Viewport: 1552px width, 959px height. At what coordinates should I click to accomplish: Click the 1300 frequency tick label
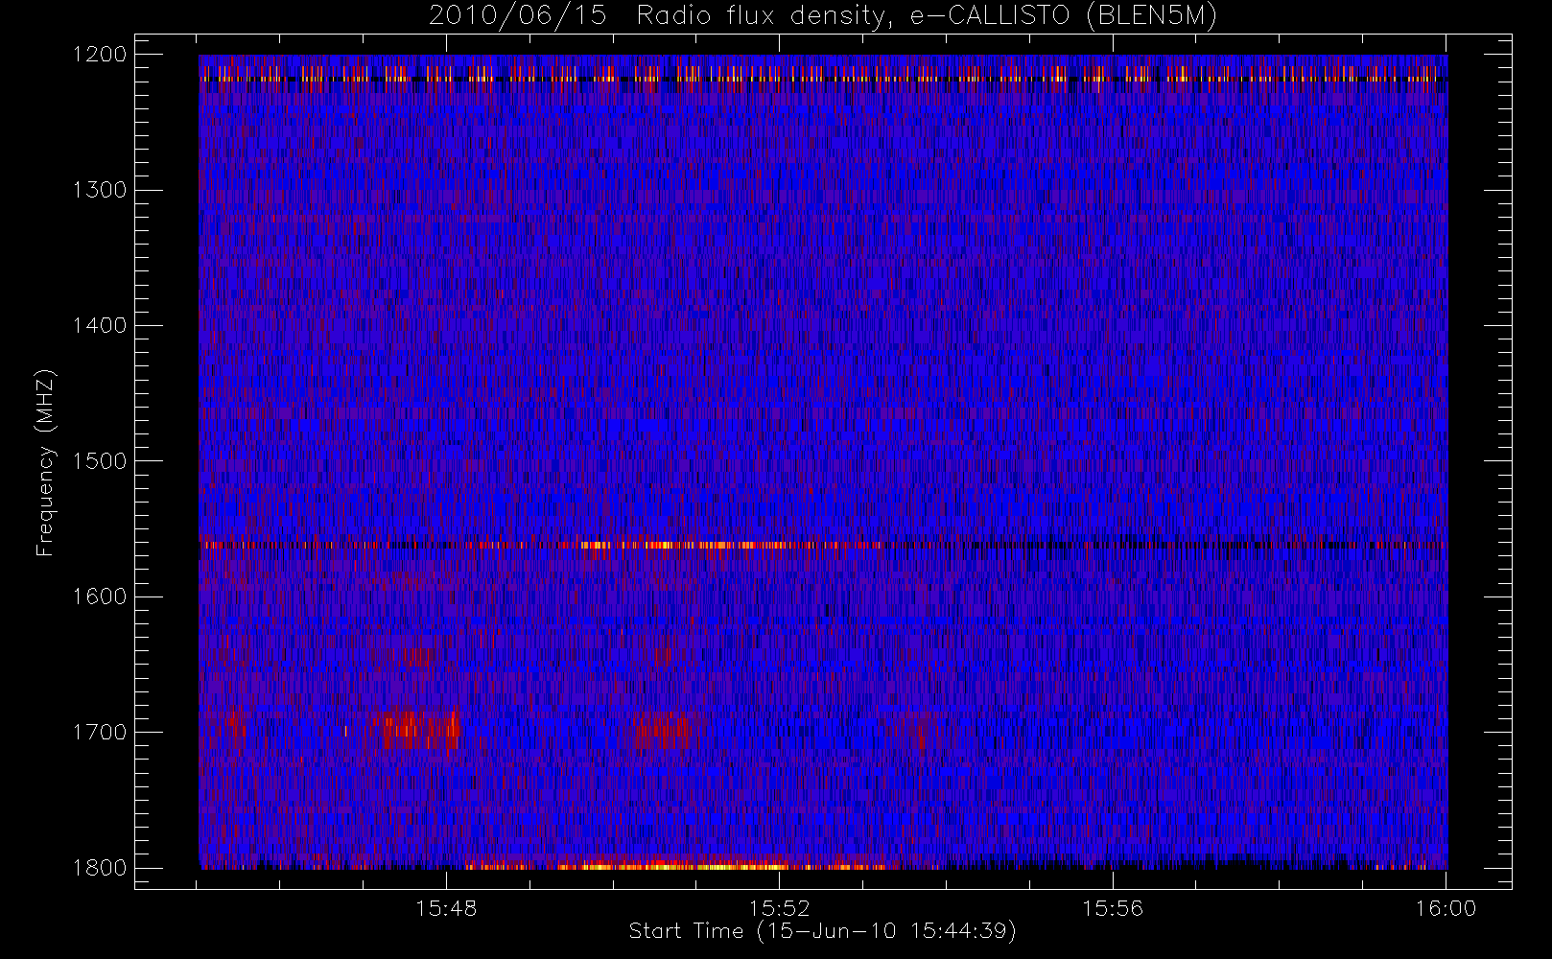coord(100,190)
